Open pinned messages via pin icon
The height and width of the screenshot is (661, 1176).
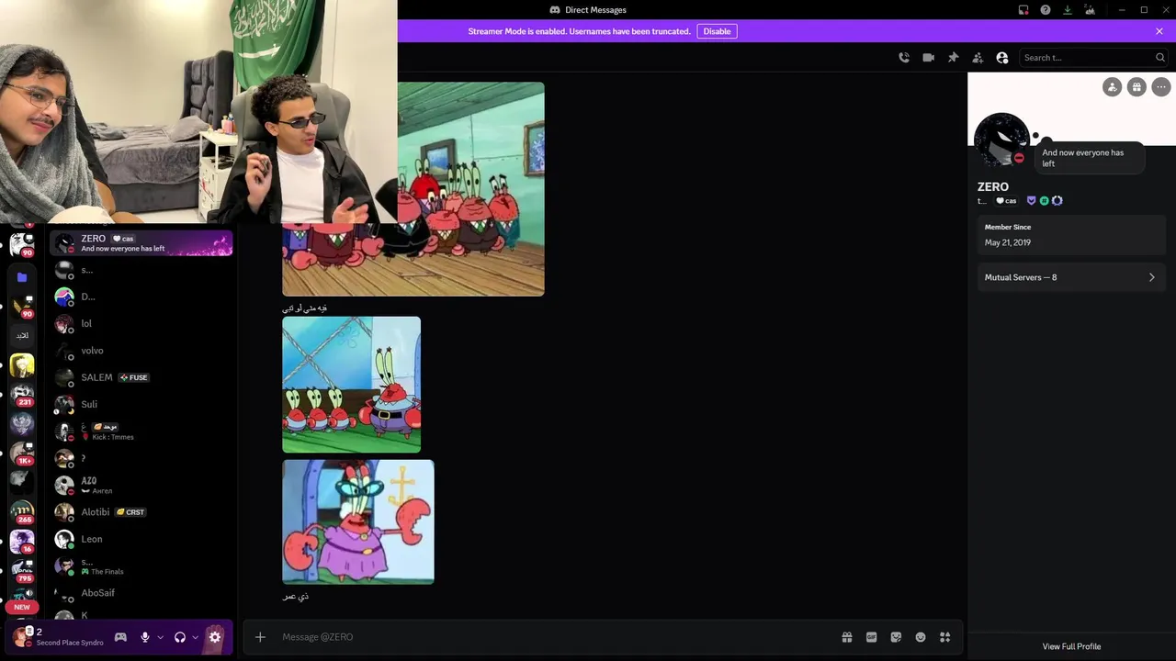(953, 57)
